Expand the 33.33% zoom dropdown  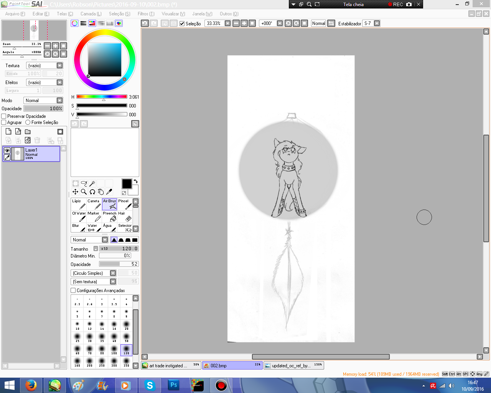click(227, 23)
